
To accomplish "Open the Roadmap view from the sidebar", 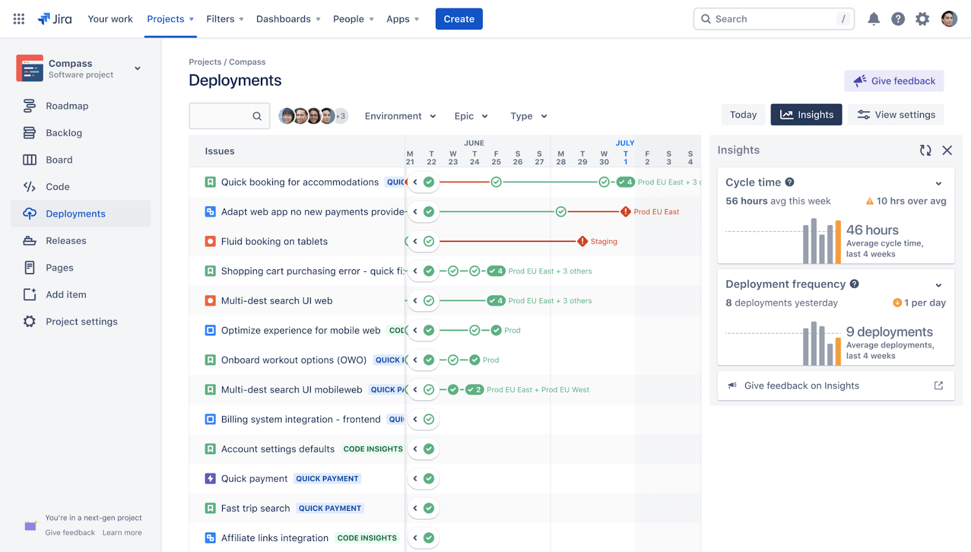I will point(67,106).
